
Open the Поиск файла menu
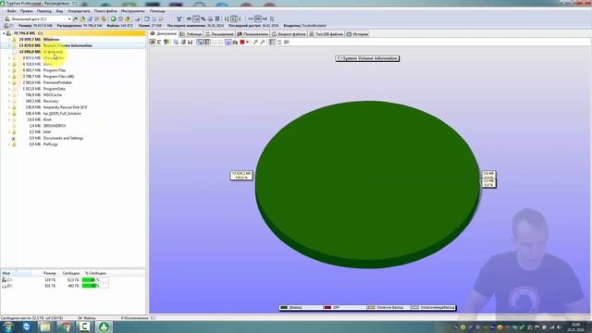click(x=105, y=11)
